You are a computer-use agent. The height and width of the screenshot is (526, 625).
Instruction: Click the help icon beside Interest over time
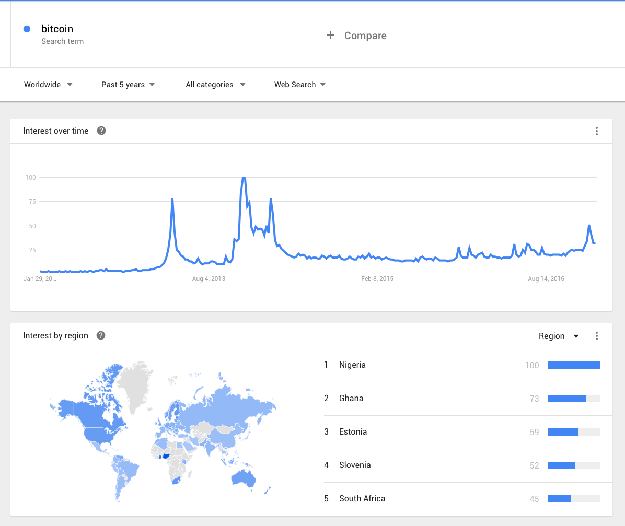pyautogui.click(x=101, y=131)
